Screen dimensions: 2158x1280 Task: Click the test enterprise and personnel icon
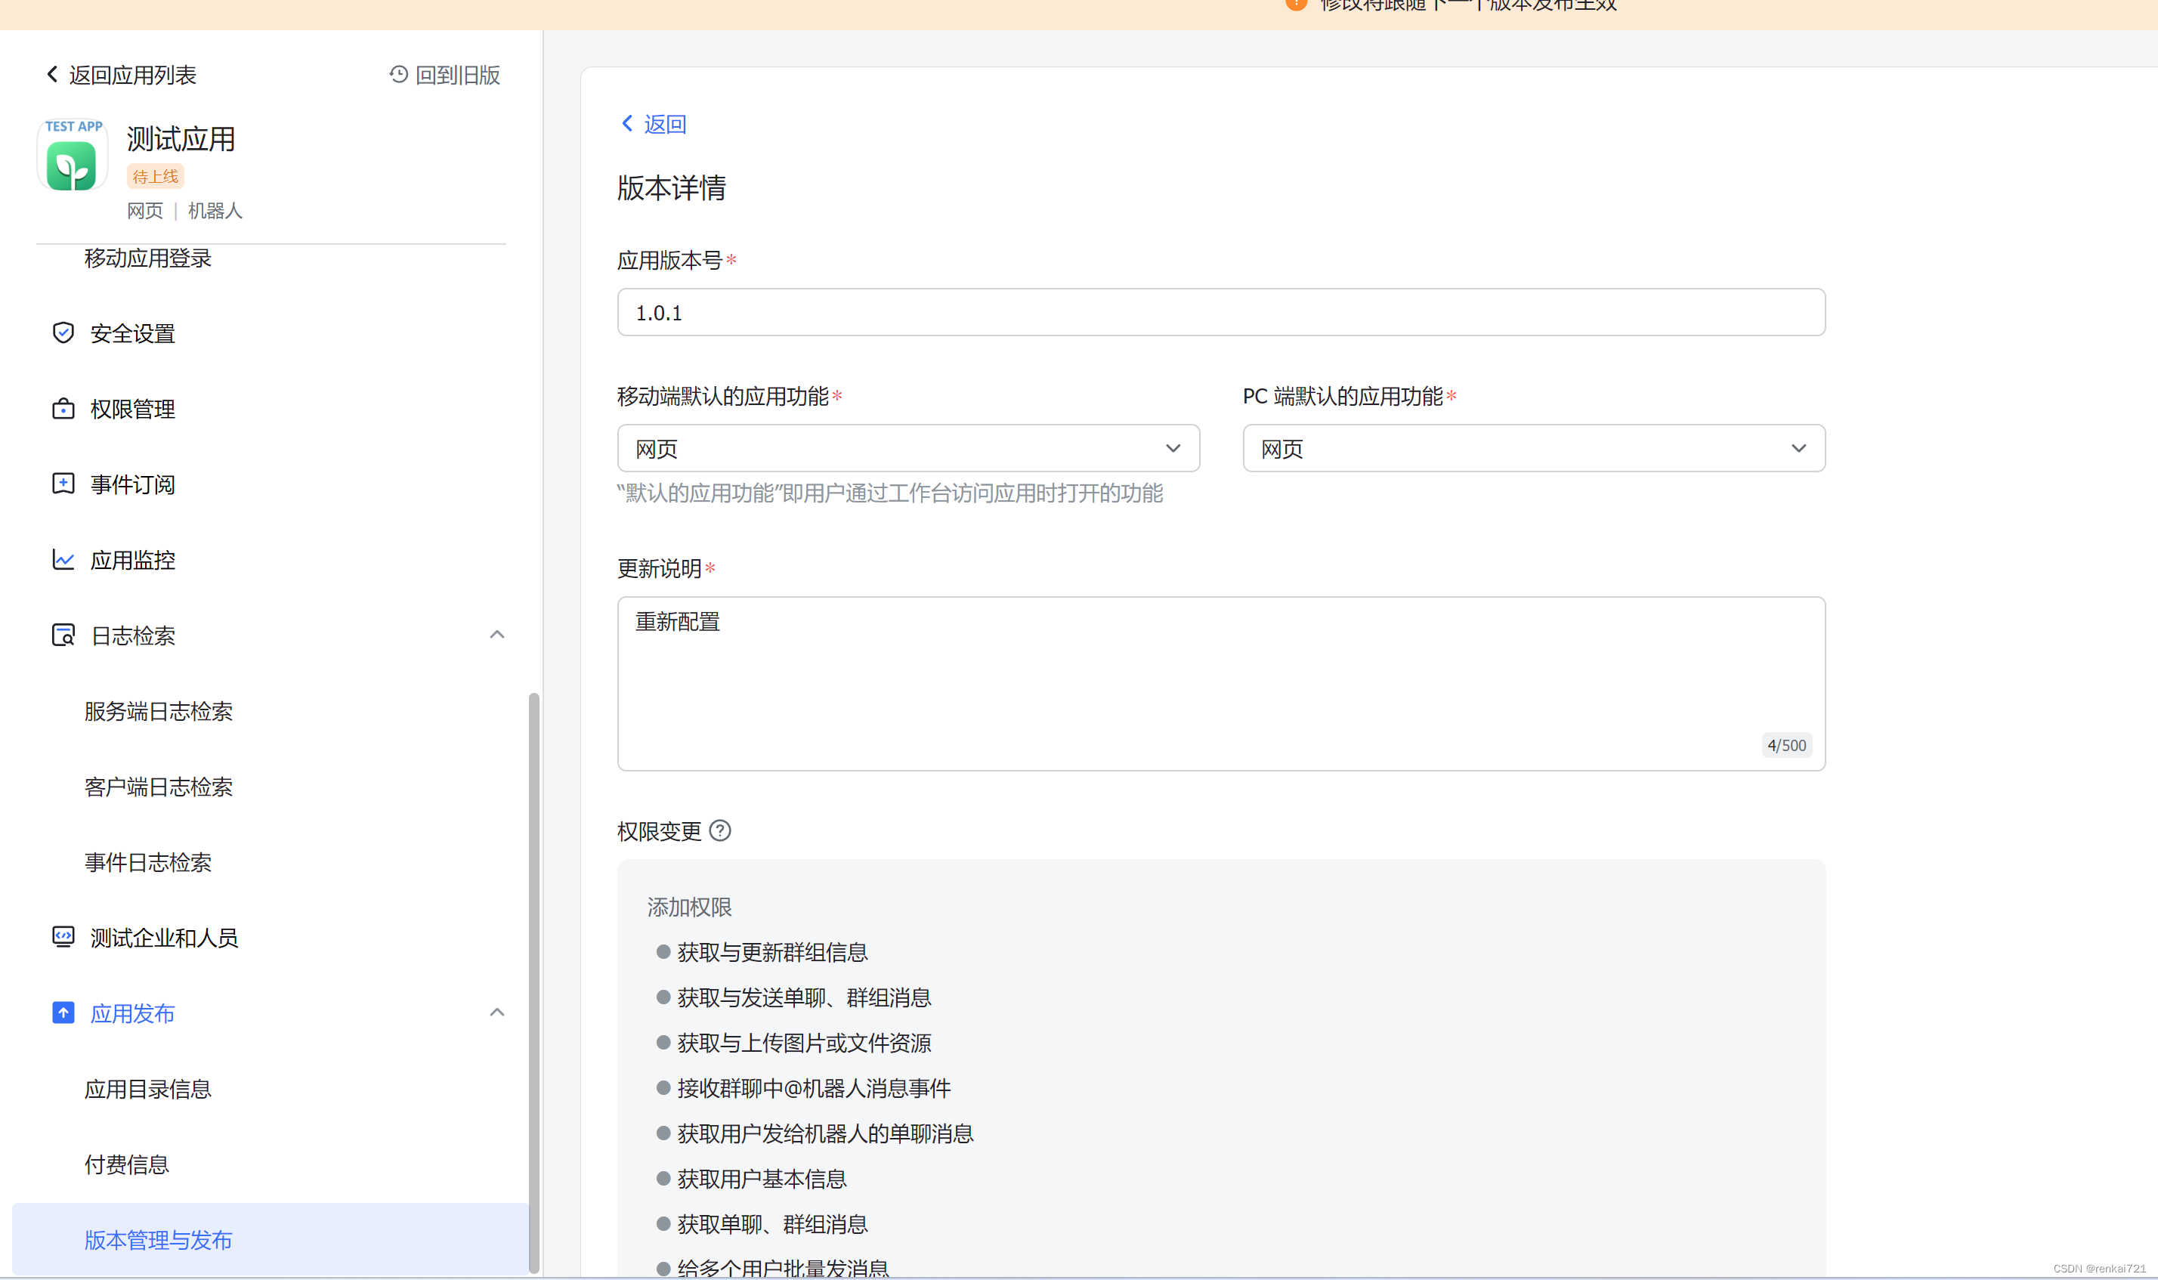(x=63, y=937)
